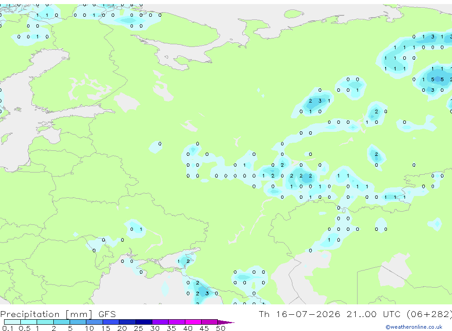Click the '50' legend scale label
This screenshot has height=331, width=452.
221,328
